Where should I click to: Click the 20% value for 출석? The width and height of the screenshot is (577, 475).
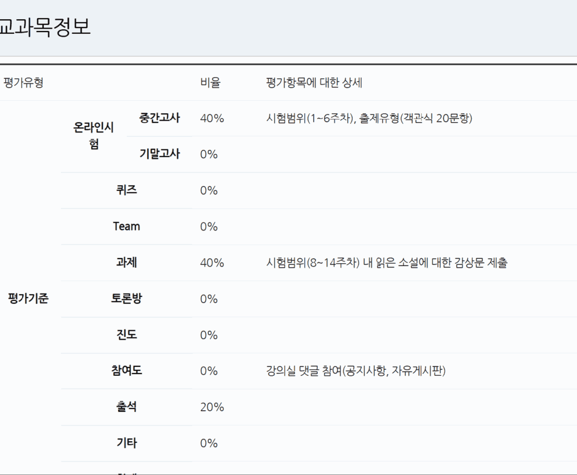click(x=212, y=407)
